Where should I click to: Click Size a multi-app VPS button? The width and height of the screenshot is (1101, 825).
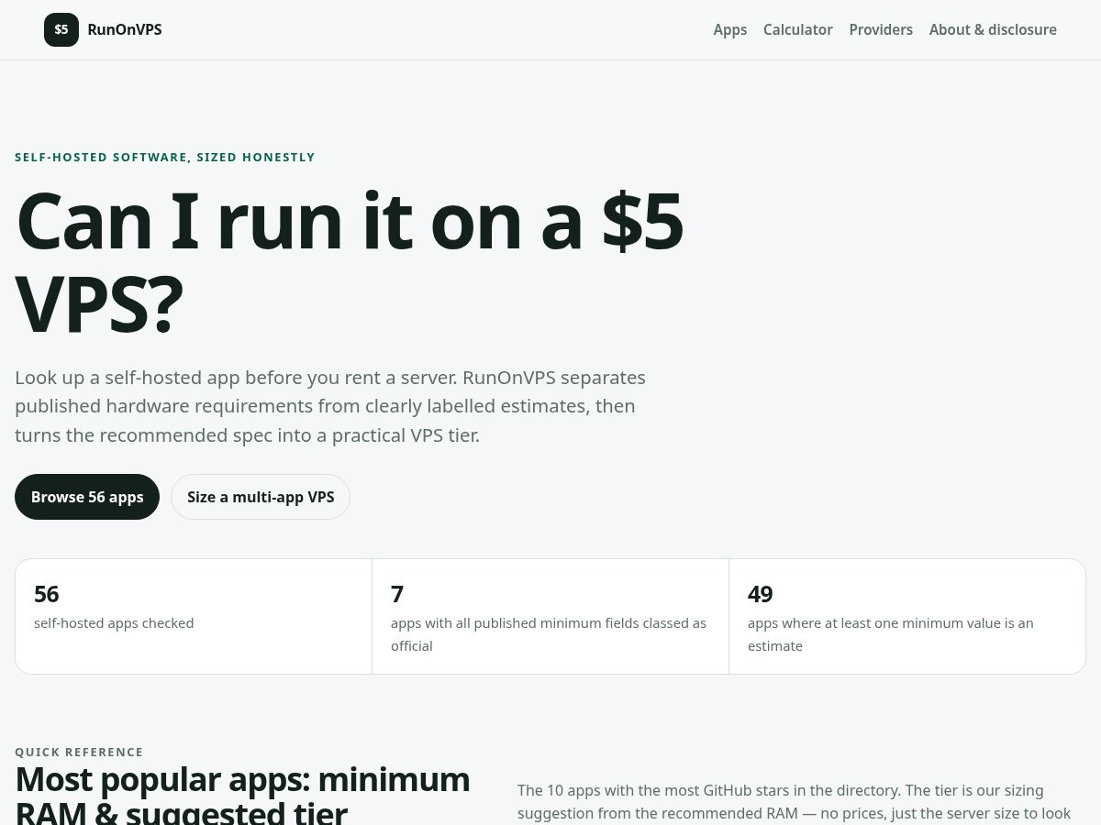[x=261, y=497]
